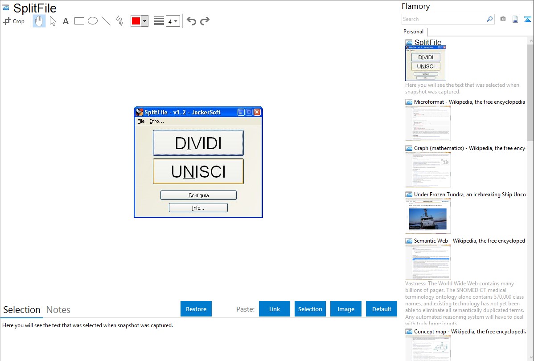
Task: Choose the text annotation tool
Action: coord(66,21)
